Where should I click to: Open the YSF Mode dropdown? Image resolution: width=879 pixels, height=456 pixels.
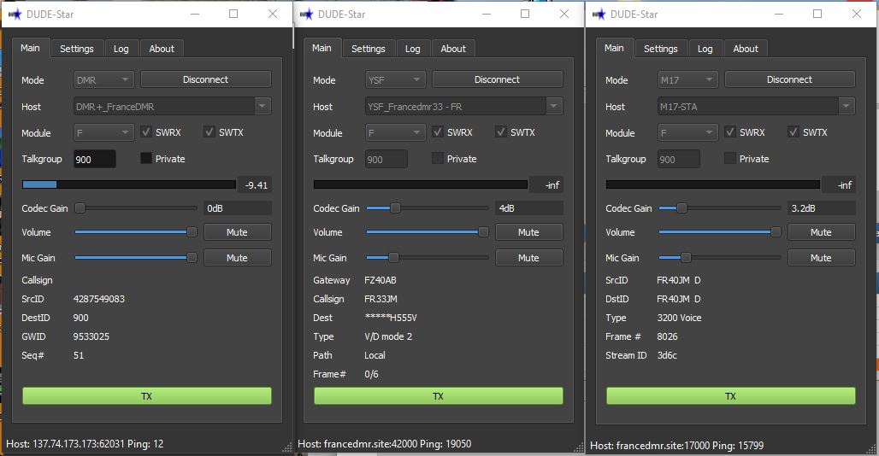[395, 79]
